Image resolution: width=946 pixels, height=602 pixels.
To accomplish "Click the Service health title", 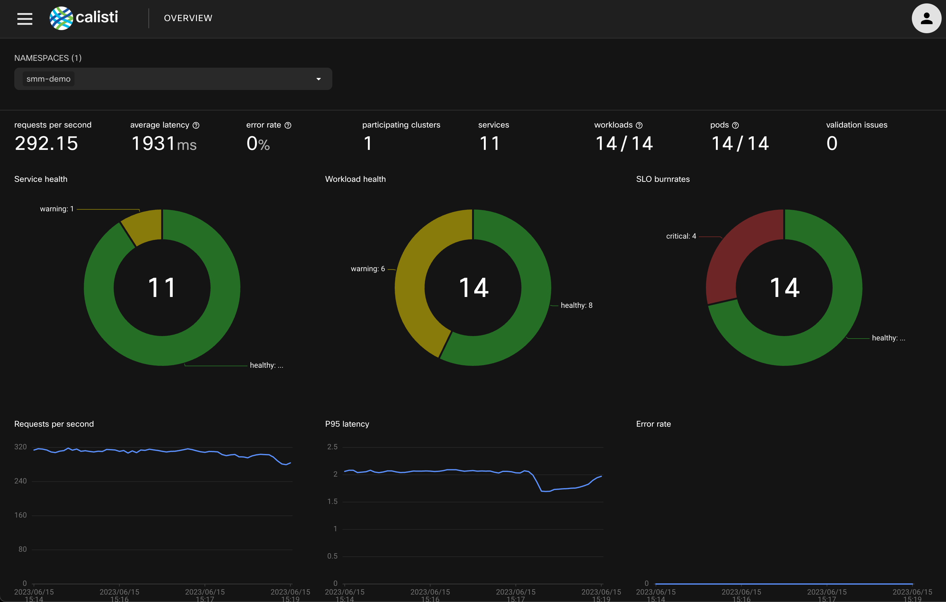I will (41, 179).
